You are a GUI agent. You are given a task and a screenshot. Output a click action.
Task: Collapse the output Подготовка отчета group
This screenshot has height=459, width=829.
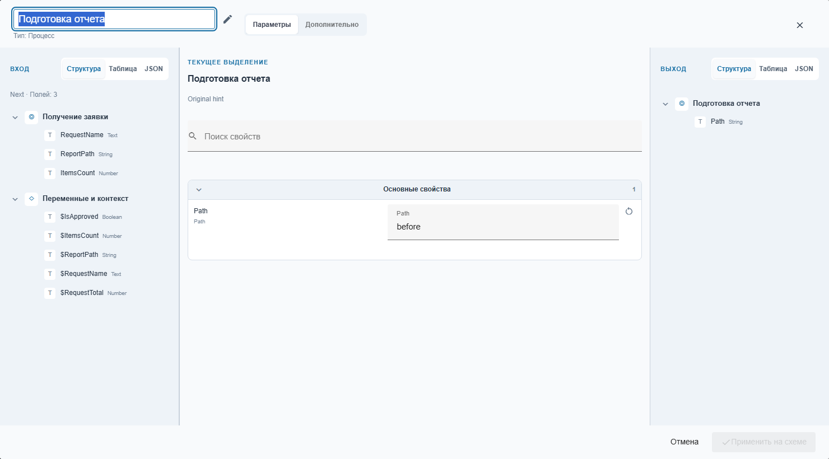665,104
